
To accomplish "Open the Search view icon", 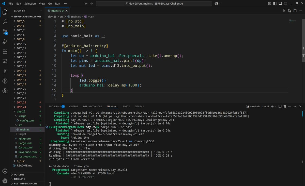I will click(x=5, y=22).
